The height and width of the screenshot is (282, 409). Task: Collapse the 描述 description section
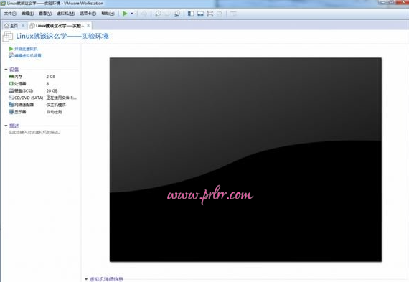pyautogui.click(x=6, y=126)
